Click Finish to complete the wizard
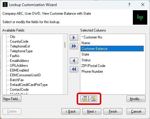150x119 pixels. point(113,111)
